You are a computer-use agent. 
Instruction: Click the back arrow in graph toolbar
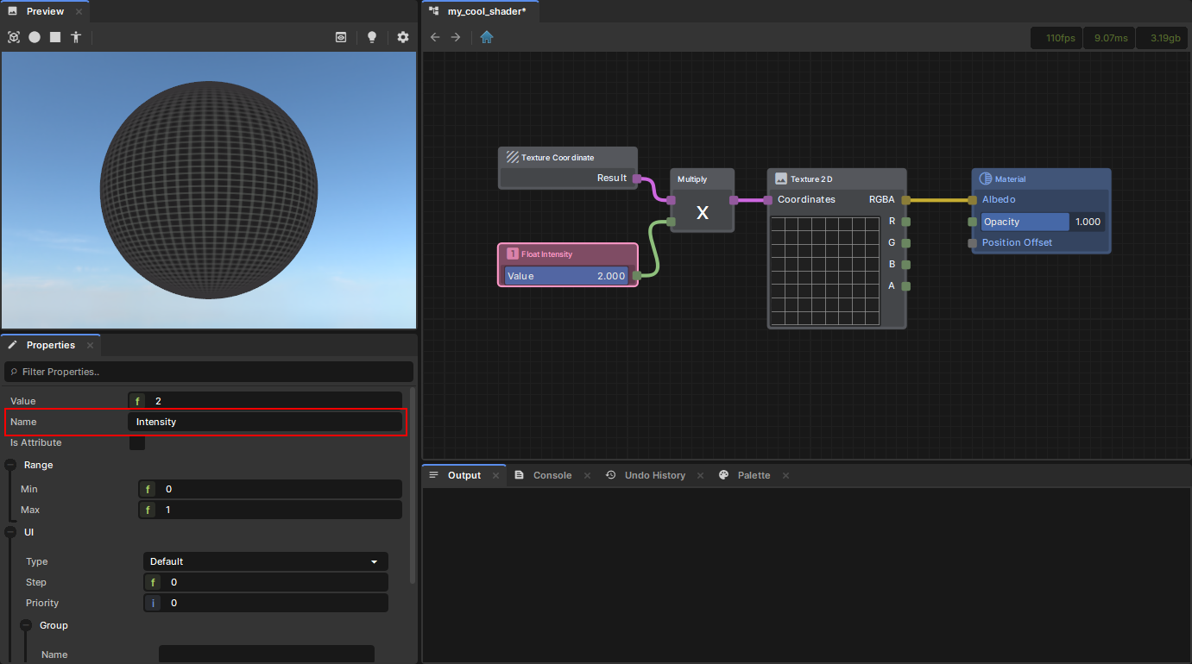pyautogui.click(x=435, y=37)
